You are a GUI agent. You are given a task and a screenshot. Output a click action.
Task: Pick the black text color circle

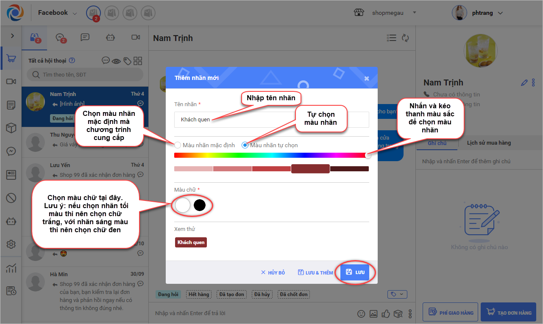pyautogui.click(x=200, y=205)
